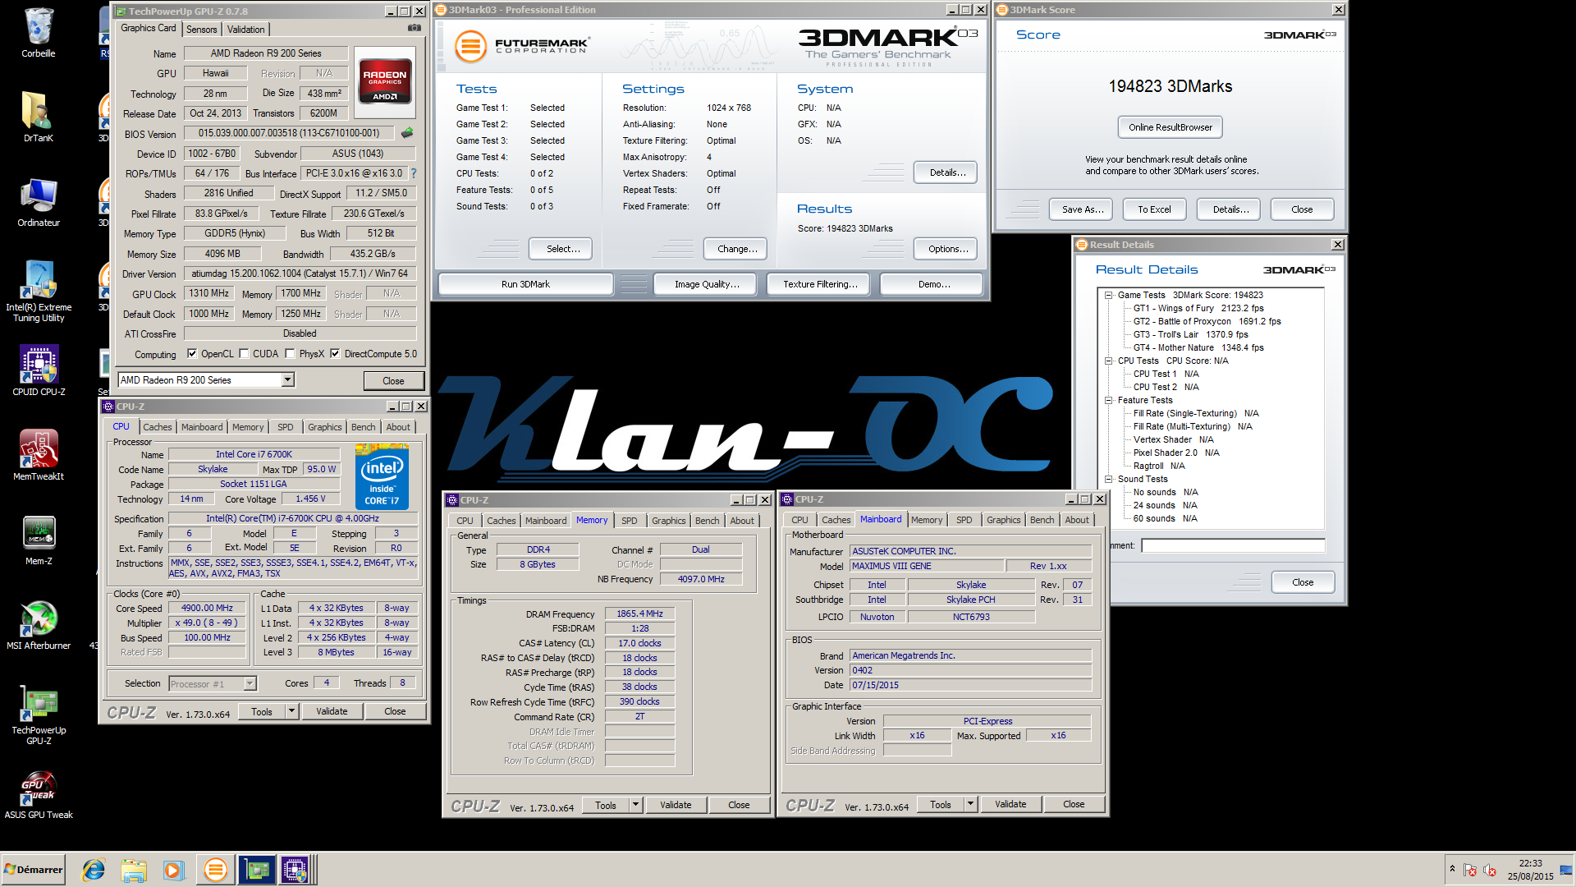Click Options button under Results in 3DMark03
This screenshot has height=887, width=1576.
(x=946, y=249)
